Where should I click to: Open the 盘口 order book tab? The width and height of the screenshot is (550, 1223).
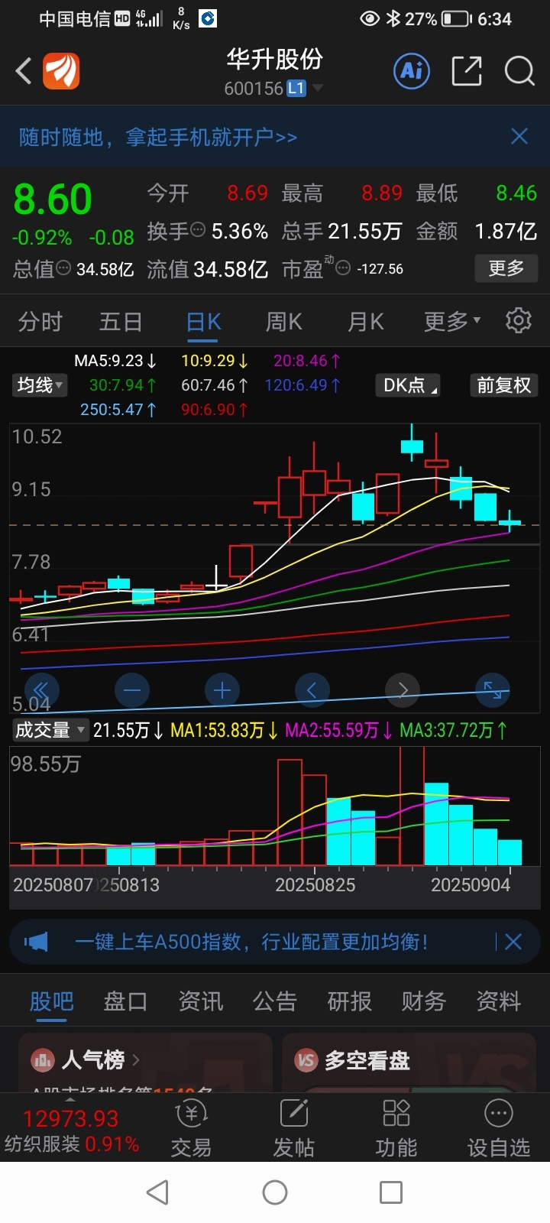tap(125, 1001)
